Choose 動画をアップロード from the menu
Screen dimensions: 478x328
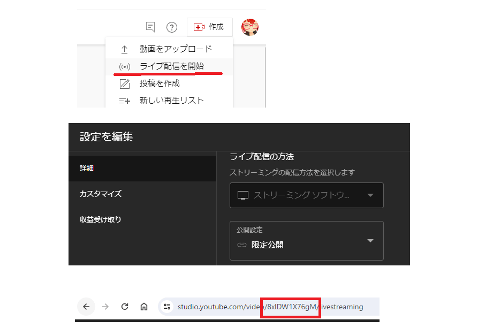(169, 49)
